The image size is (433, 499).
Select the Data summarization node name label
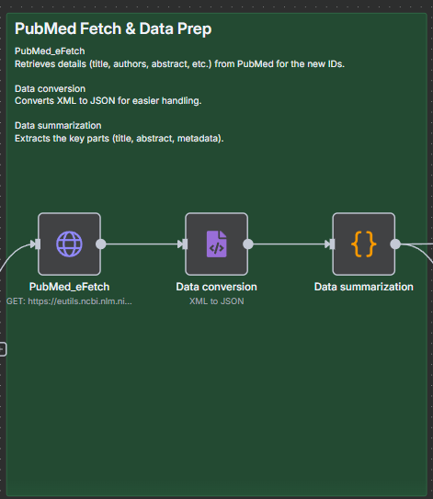coord(364,287)
